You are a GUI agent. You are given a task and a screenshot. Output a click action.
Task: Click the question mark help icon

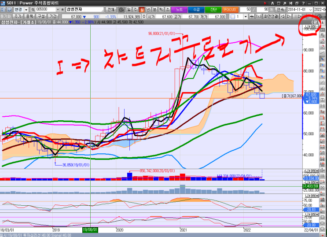(303, 3)
